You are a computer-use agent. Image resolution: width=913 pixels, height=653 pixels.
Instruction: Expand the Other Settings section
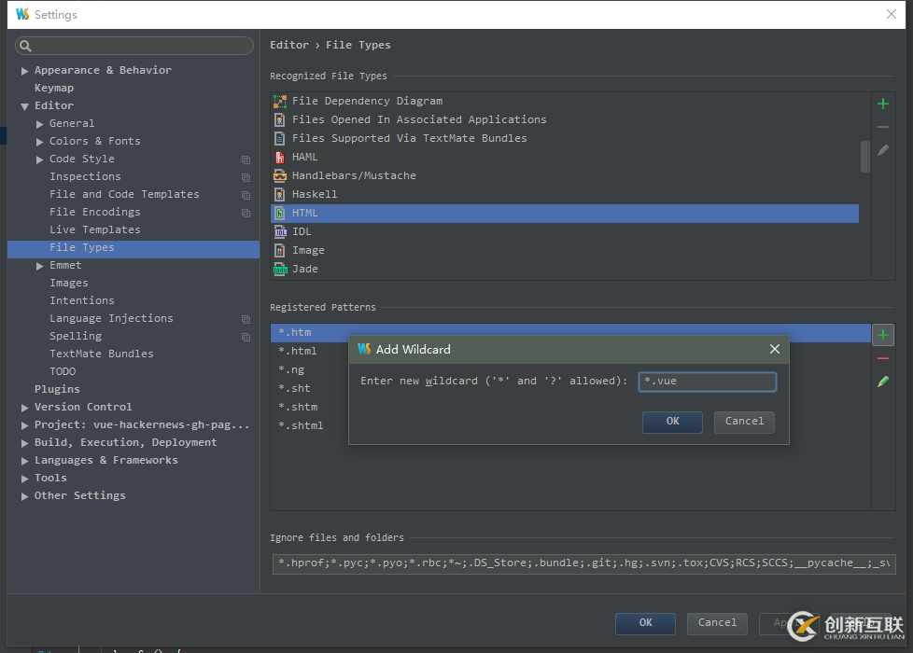pos(24,496)
